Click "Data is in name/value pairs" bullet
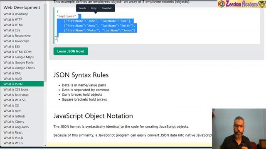 point(84,85)
